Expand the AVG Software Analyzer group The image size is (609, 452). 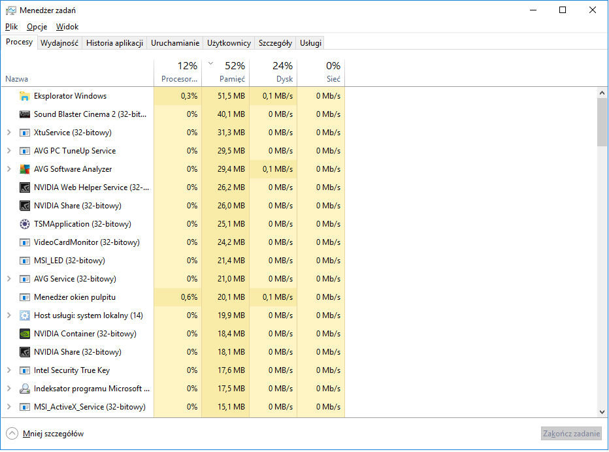[9, 169]
